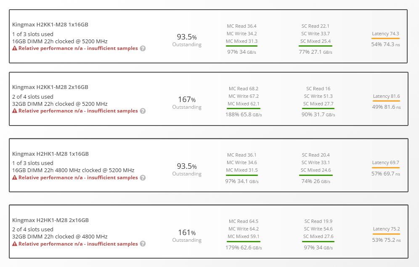Click warning triangle icon in H2KK1-M28 2x16GB card
This screenshot has height=267, width=419.
tap(15, 111)
